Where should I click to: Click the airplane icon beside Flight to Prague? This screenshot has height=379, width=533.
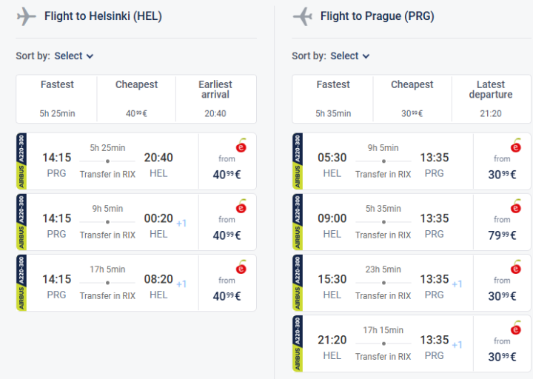pos(302,16)
